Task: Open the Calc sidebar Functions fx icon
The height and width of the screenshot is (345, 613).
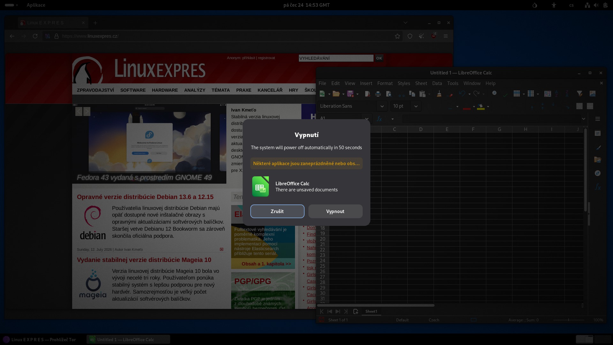Action: click(598, 187)
